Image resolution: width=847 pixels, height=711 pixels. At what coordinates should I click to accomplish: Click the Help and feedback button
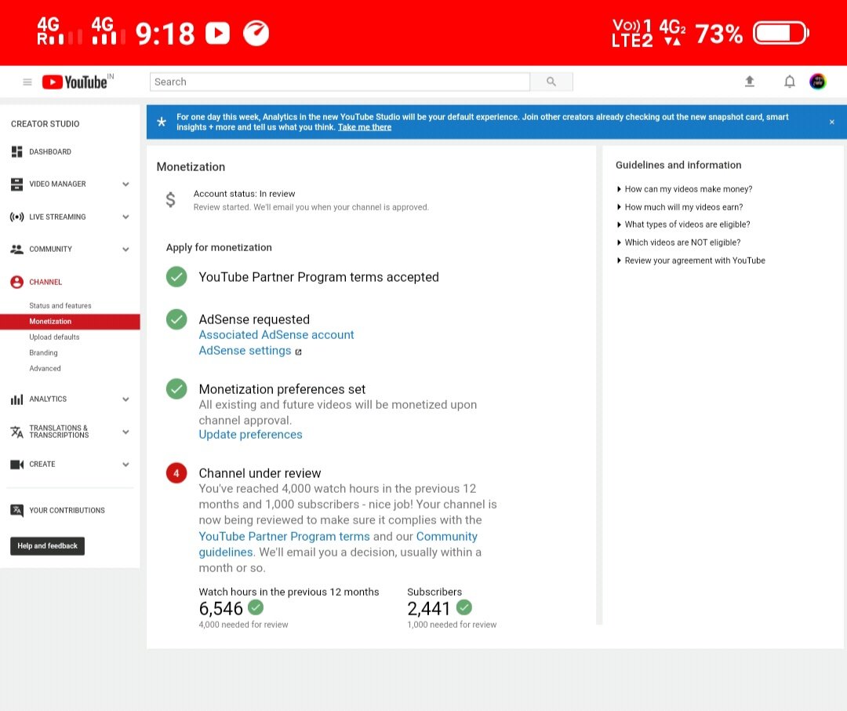tap(48, 546)
